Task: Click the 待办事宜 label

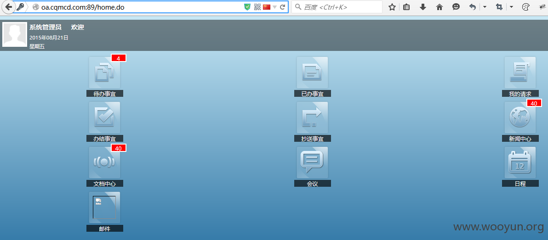Action: [105, 94]
